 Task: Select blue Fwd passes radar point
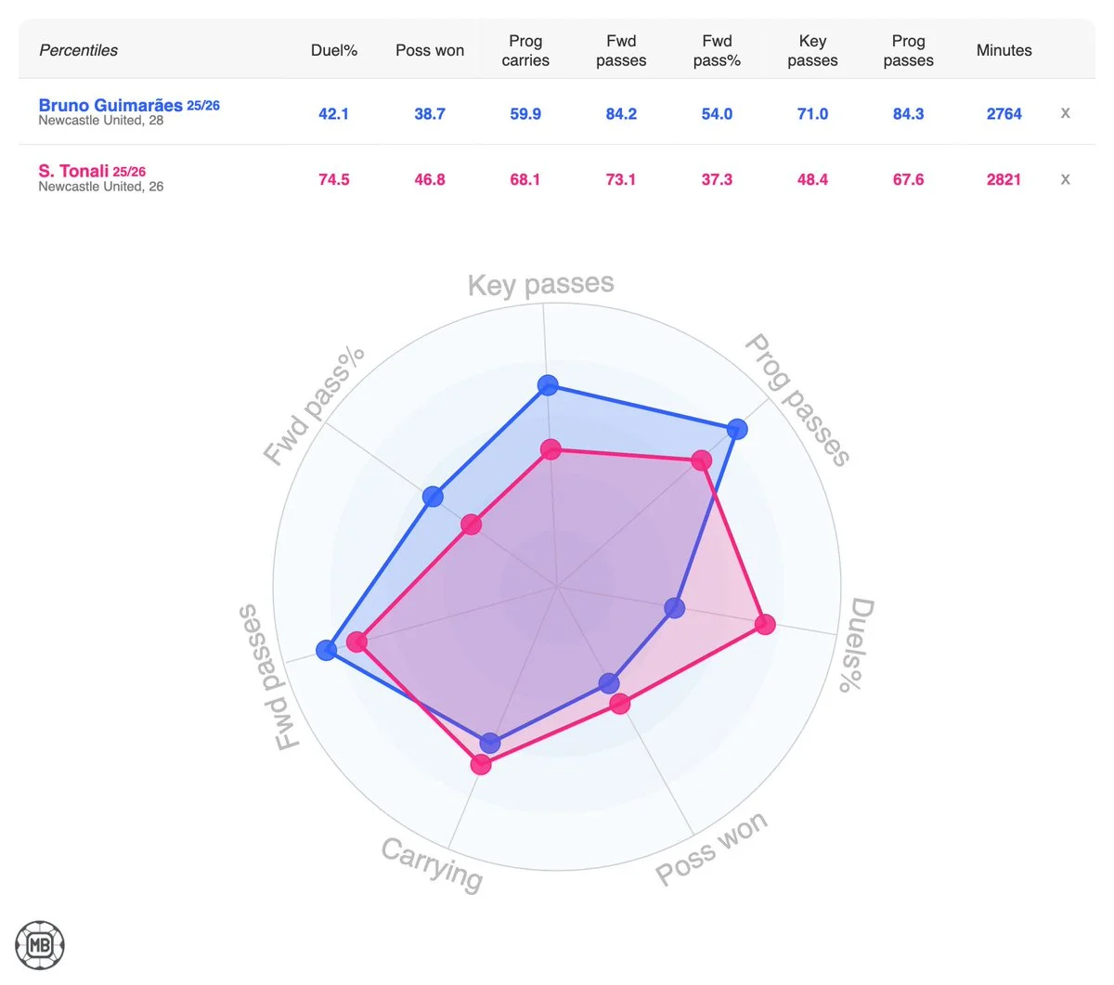pos(326,650)
